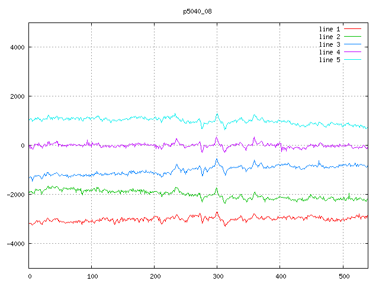
Task: Select the "line 2" legend label
Action: [x=330, y=37]
